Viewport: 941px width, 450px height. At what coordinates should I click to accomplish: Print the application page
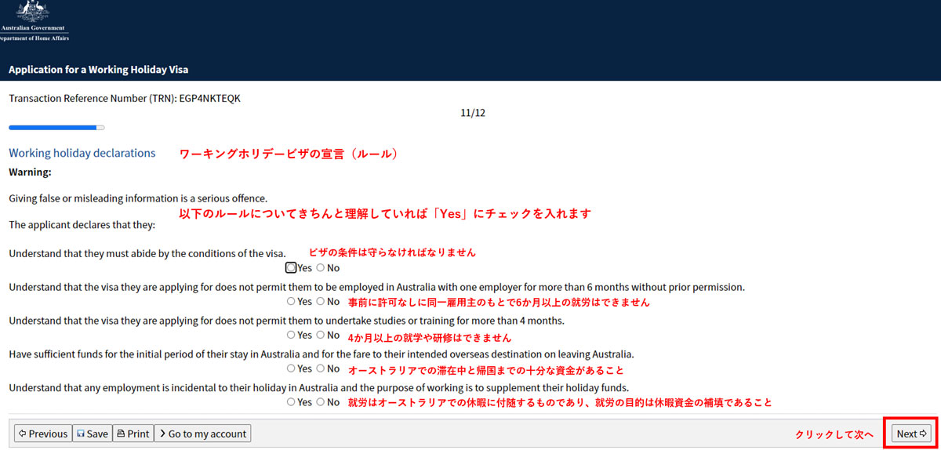[x=133, y=434]
